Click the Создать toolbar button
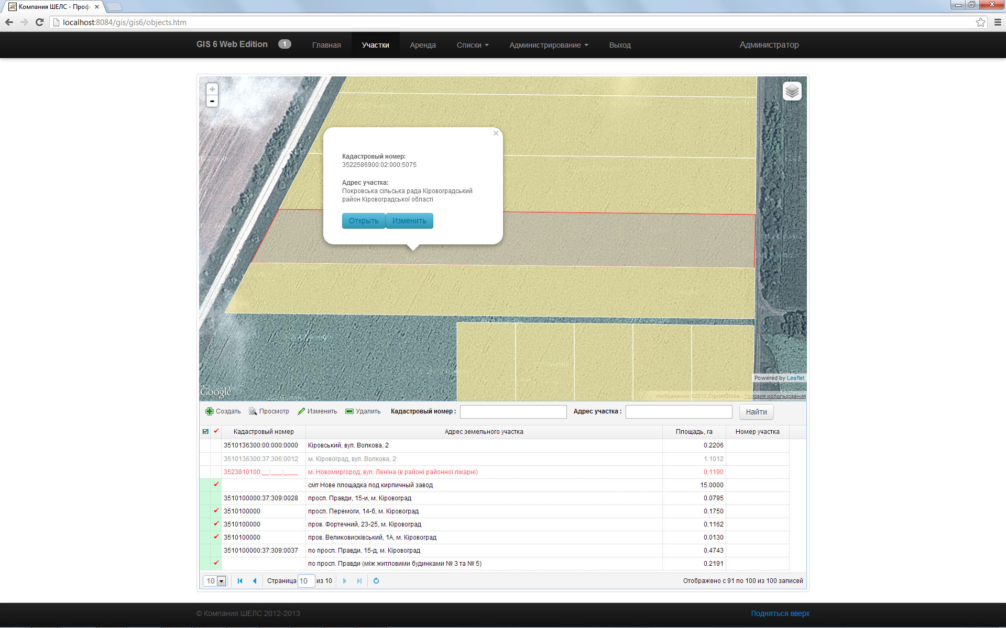 tap(223, 411)
